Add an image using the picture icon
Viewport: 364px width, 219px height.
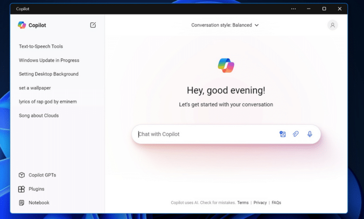pos(282,134)
